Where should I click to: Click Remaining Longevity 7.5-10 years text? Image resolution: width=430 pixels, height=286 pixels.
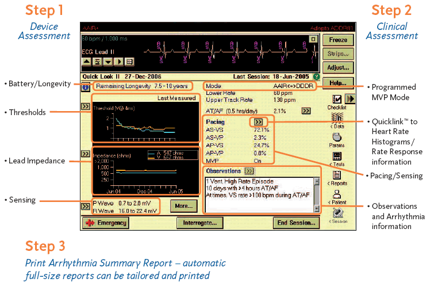pos(142,86)
